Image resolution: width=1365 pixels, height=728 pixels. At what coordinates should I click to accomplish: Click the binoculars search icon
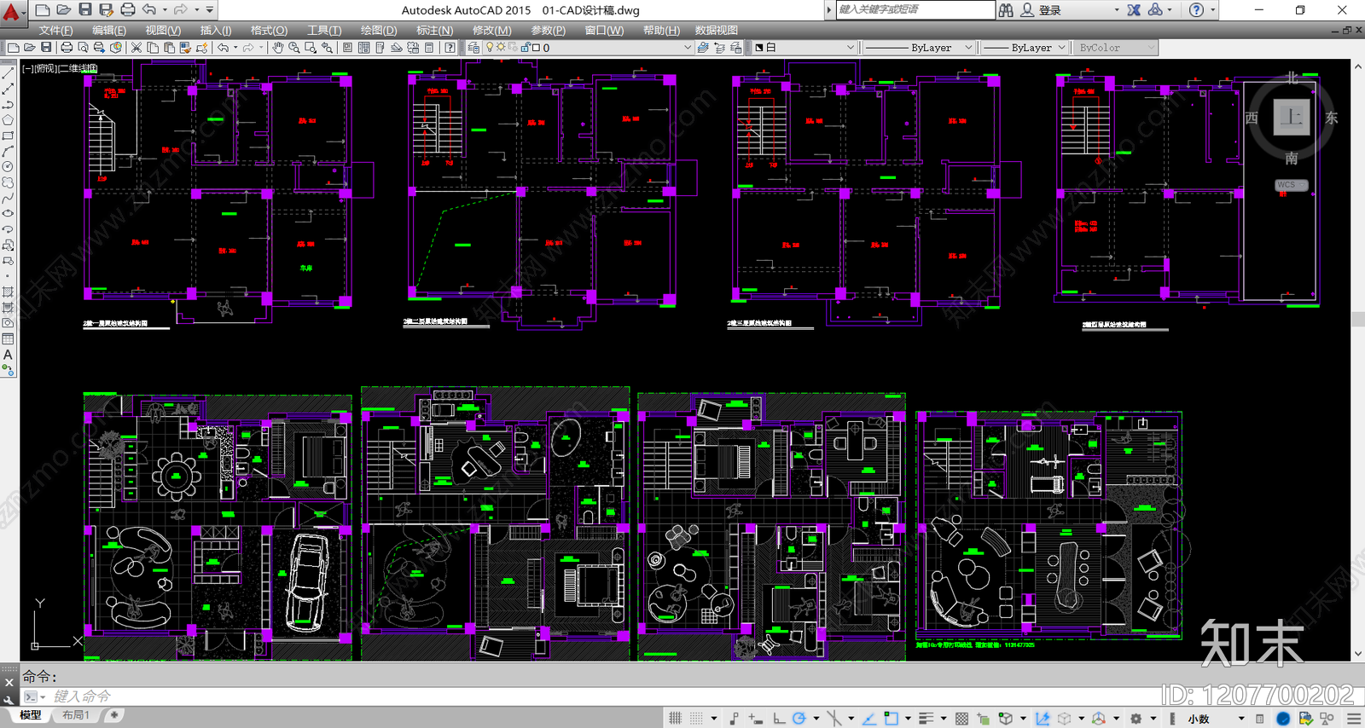(1006, 10)
